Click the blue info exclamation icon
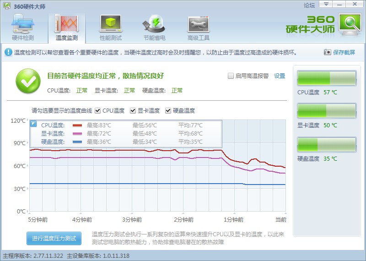The height and width of the screenshot is (261, 366). [x=8, y=52]
